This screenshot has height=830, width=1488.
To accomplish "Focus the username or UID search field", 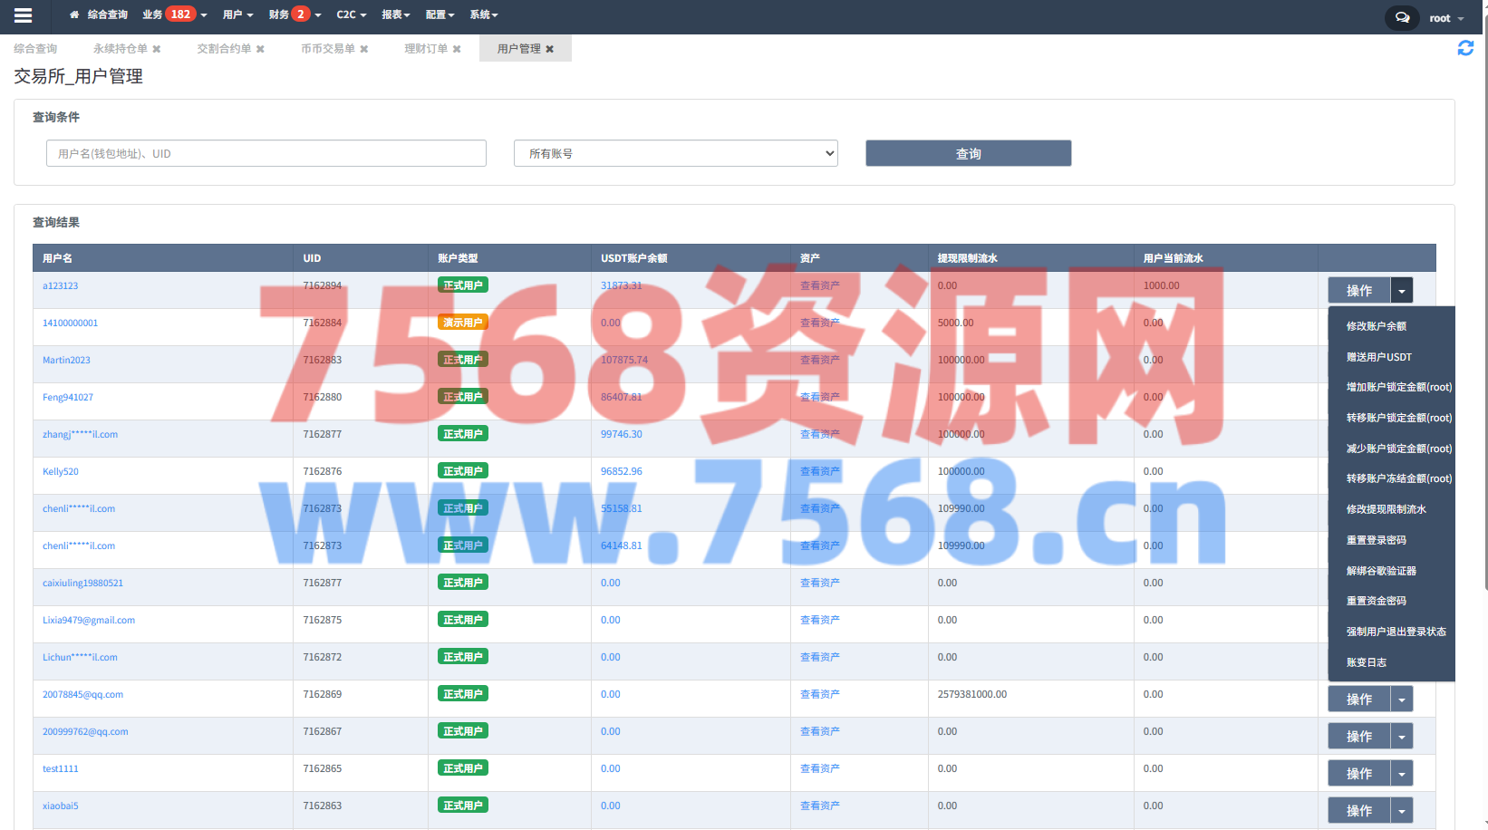I will (x=266, y=153).
